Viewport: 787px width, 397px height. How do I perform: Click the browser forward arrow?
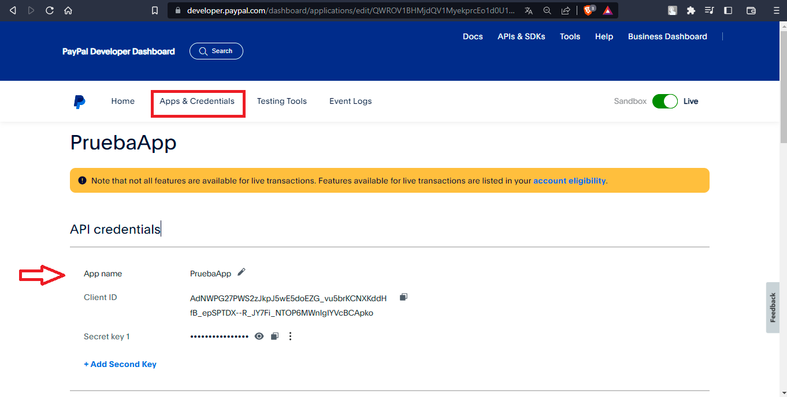[x=31, y=10]
